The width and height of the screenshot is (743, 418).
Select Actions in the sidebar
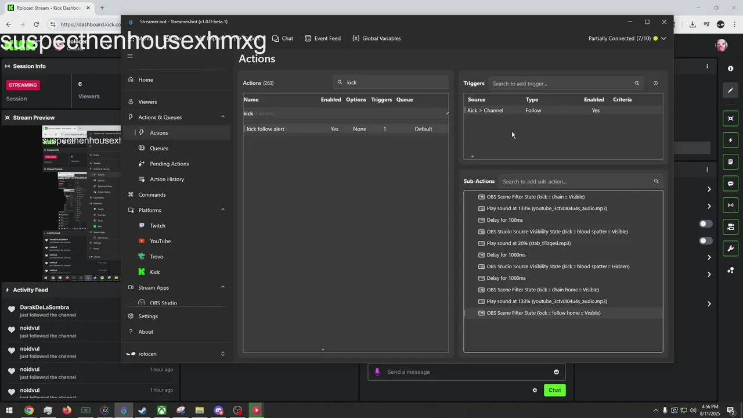coord(158,133)
